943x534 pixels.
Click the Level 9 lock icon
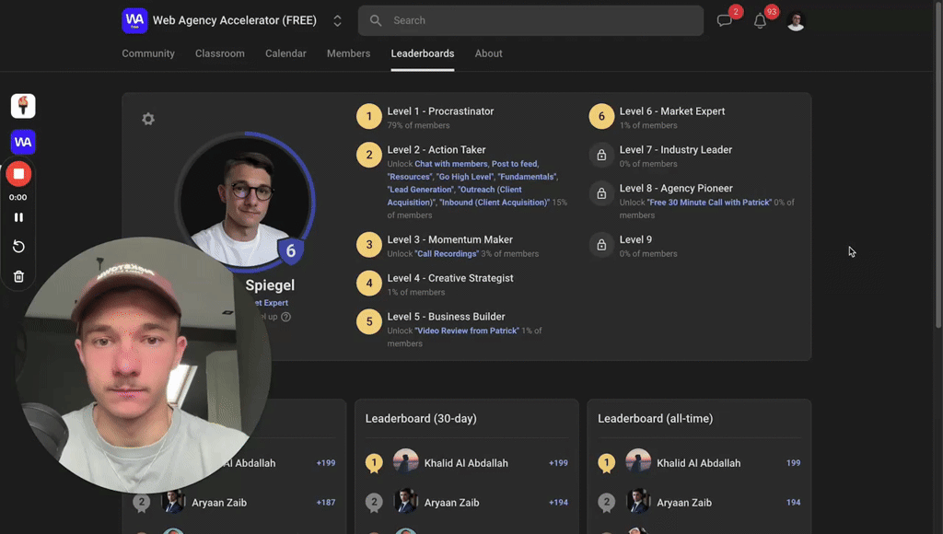pyautogui.click(x=601, y=245)
